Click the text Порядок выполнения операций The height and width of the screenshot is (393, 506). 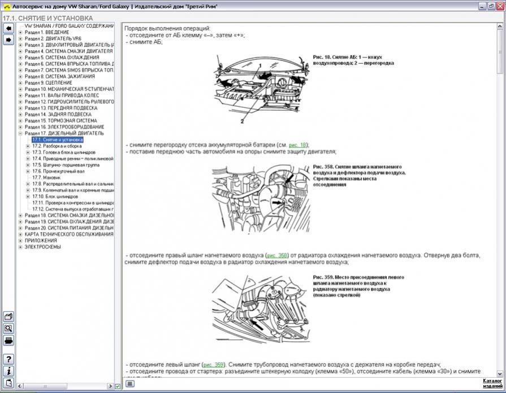tap(167, 28)
